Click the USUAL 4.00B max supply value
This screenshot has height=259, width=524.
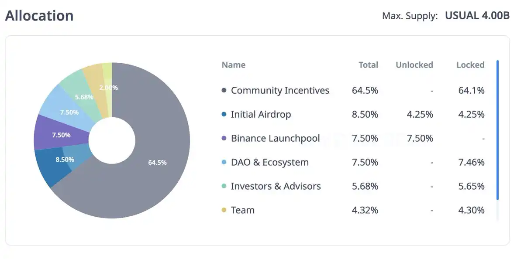point(477,16)
